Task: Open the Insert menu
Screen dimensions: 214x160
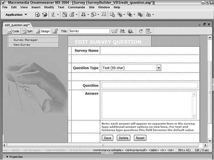Action: pos(36,7)
